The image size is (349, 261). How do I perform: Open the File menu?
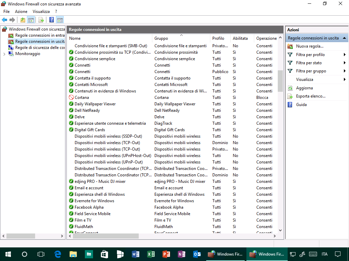(6, 11)
